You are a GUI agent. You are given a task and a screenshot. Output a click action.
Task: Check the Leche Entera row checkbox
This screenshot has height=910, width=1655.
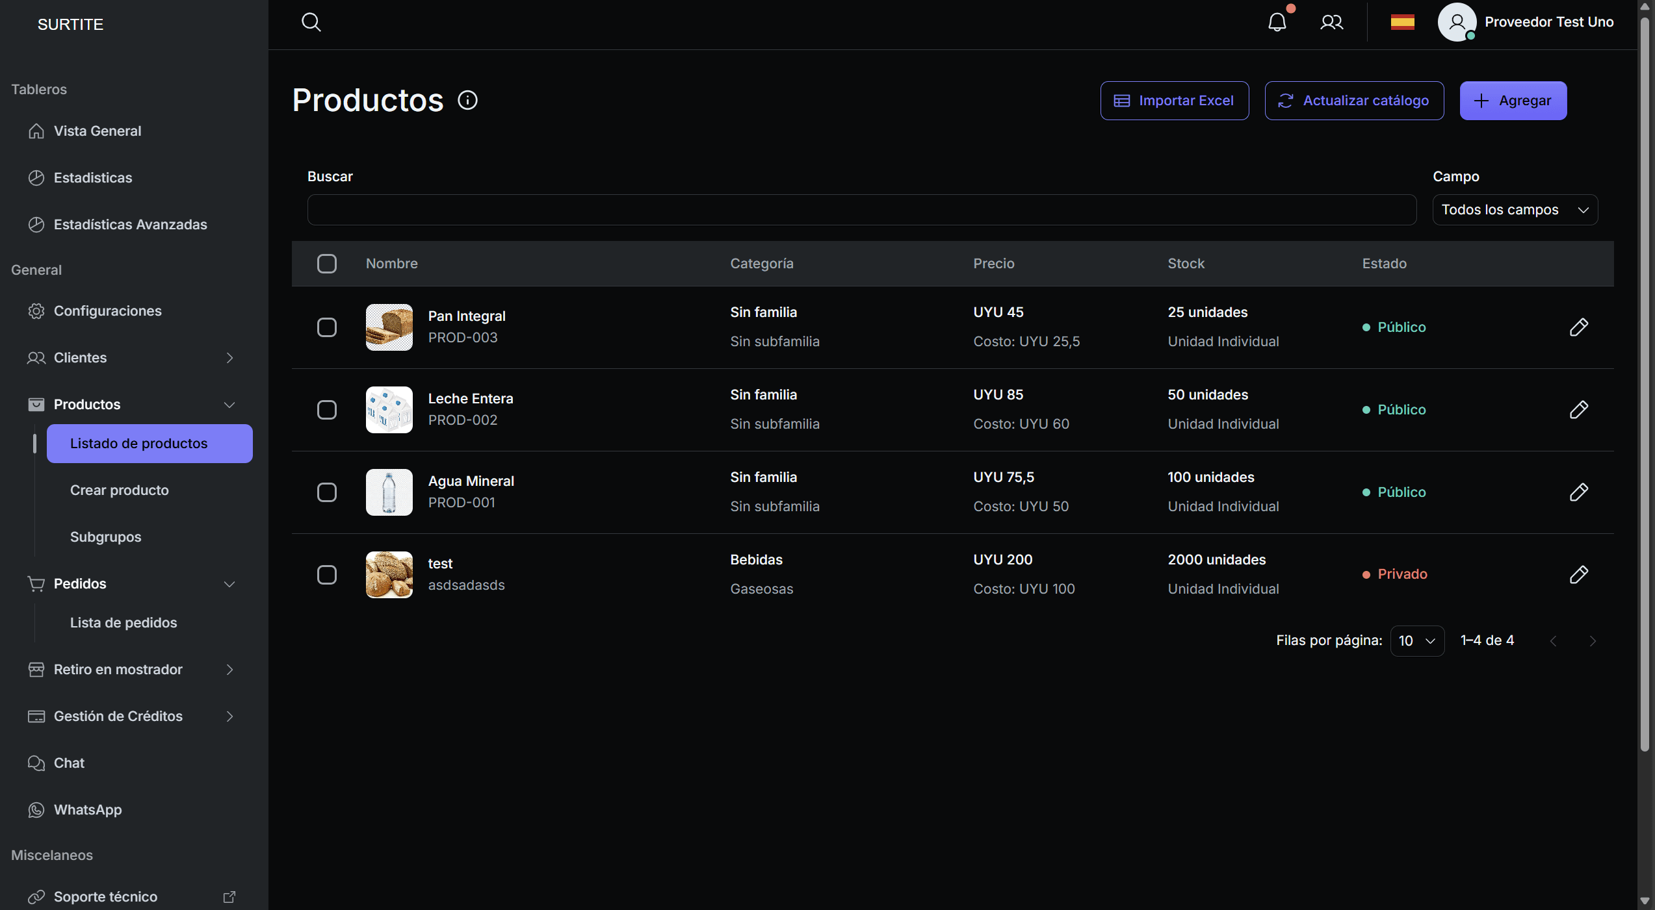[326, 410]
